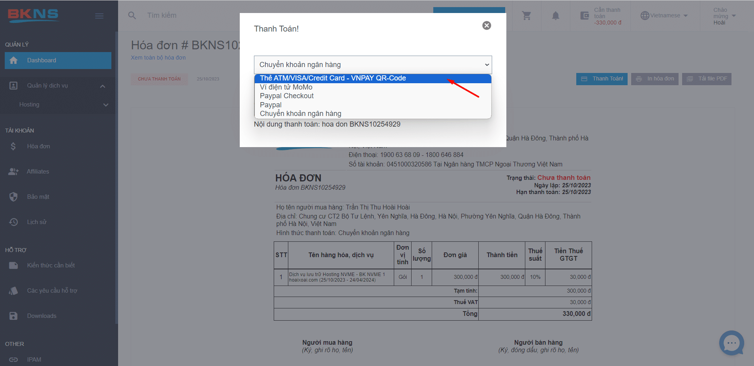
Task: Click the Kiến thức cần biết folder icon
Action: [x=13, y=265]
